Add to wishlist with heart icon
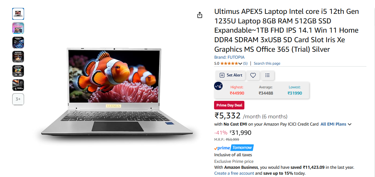375x177 pixels. [x=253, y=75]
